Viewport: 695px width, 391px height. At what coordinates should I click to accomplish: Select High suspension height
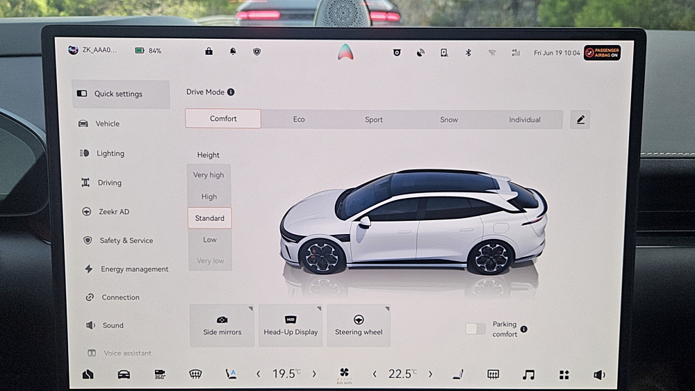(209, 197)
